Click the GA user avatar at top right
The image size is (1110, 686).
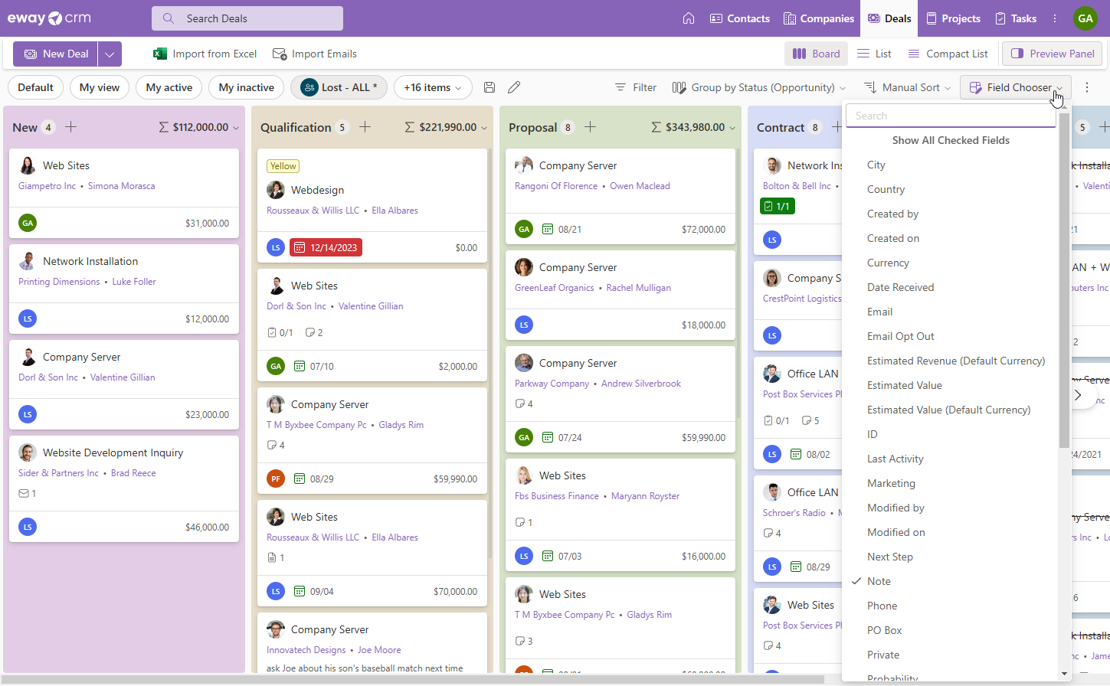[1085, 18]
